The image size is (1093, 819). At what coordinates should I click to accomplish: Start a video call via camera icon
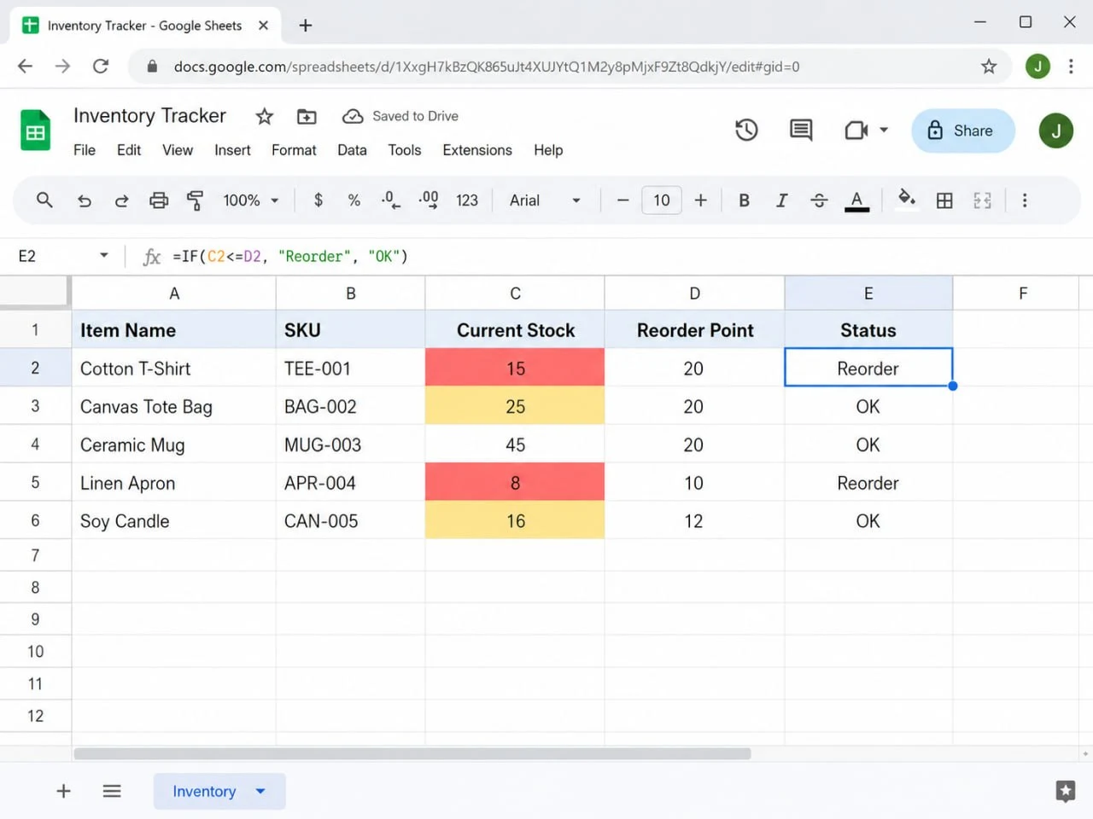856,130
